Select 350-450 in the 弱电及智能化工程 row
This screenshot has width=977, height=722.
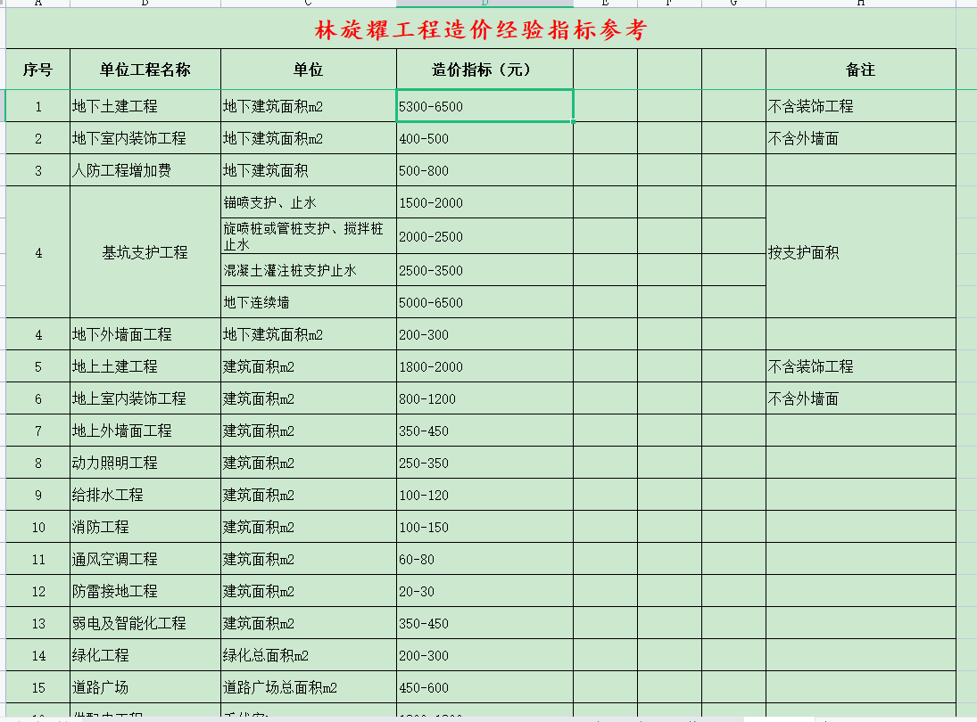click(x=484, y=623)
